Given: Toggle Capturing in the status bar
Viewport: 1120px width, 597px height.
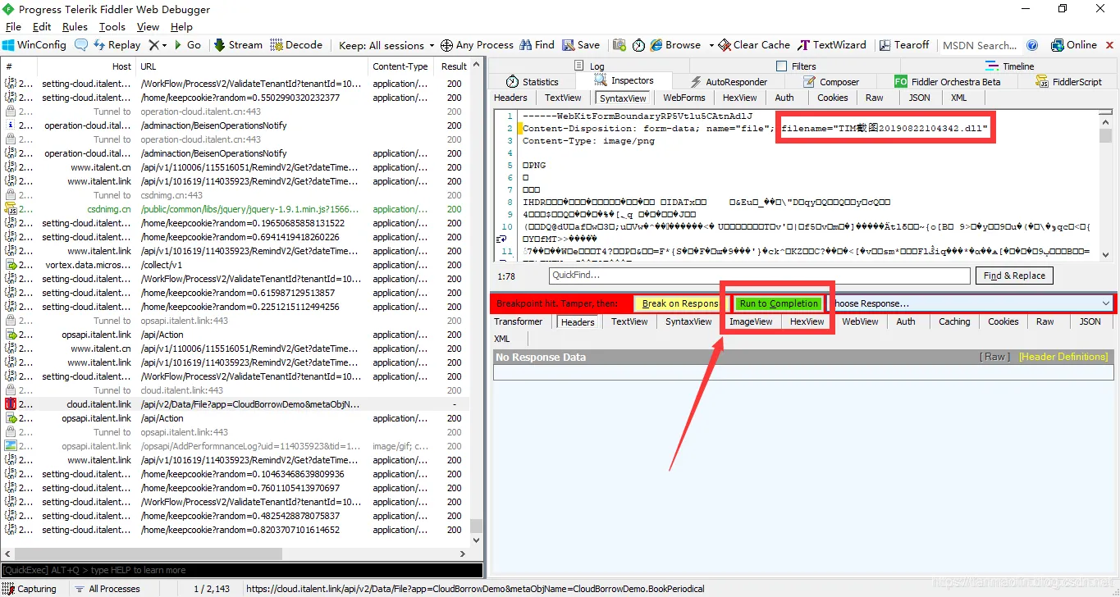Looking at the screenshot, I should click(x=30, y=589).
